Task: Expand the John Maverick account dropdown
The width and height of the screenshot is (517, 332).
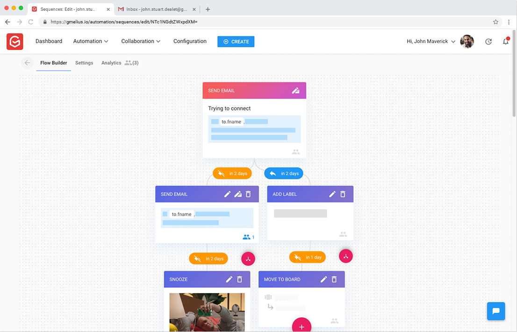Action: point(429,41)
